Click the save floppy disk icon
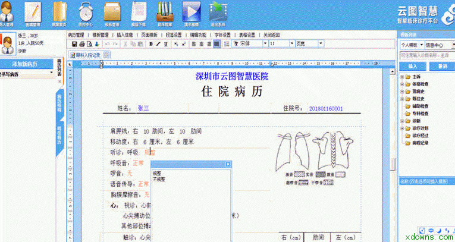Viewport: 455px width, 242px height. pyautogui.click(x=74, y=44)
